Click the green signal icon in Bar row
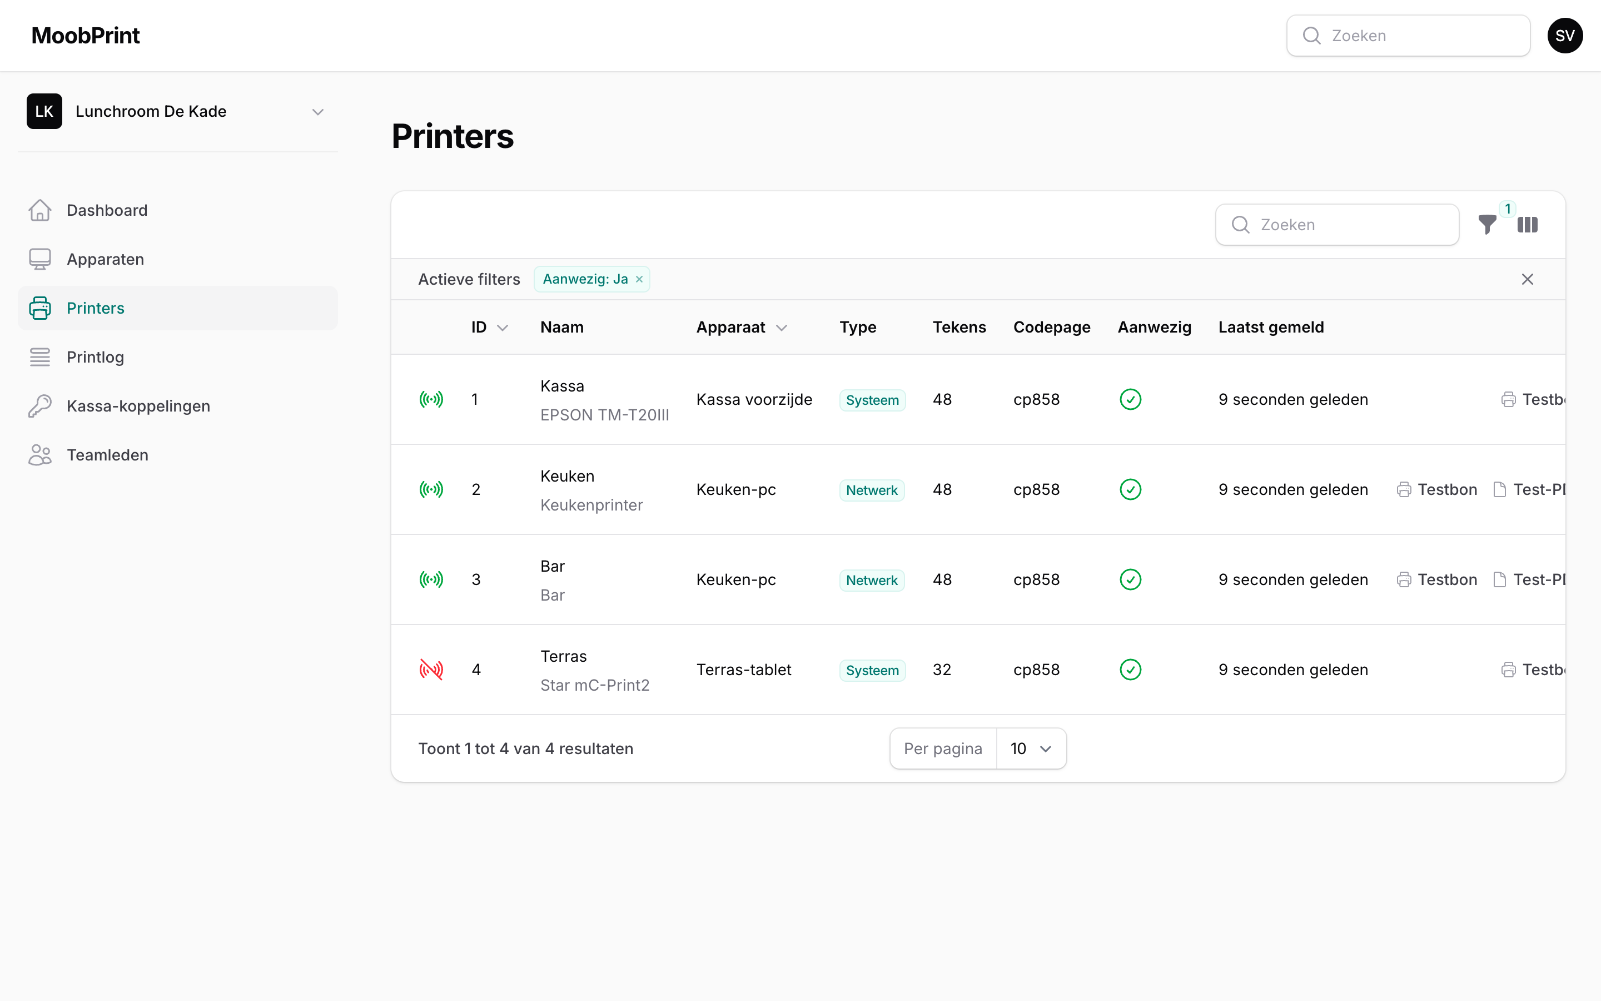This screenshot has width=1601, height=1001. point(431,579)
